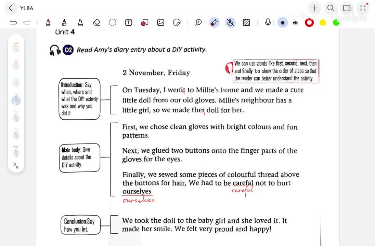Open the four-dot more options menu
Viewport: 375px width, 246px height.
click(363, 8)
